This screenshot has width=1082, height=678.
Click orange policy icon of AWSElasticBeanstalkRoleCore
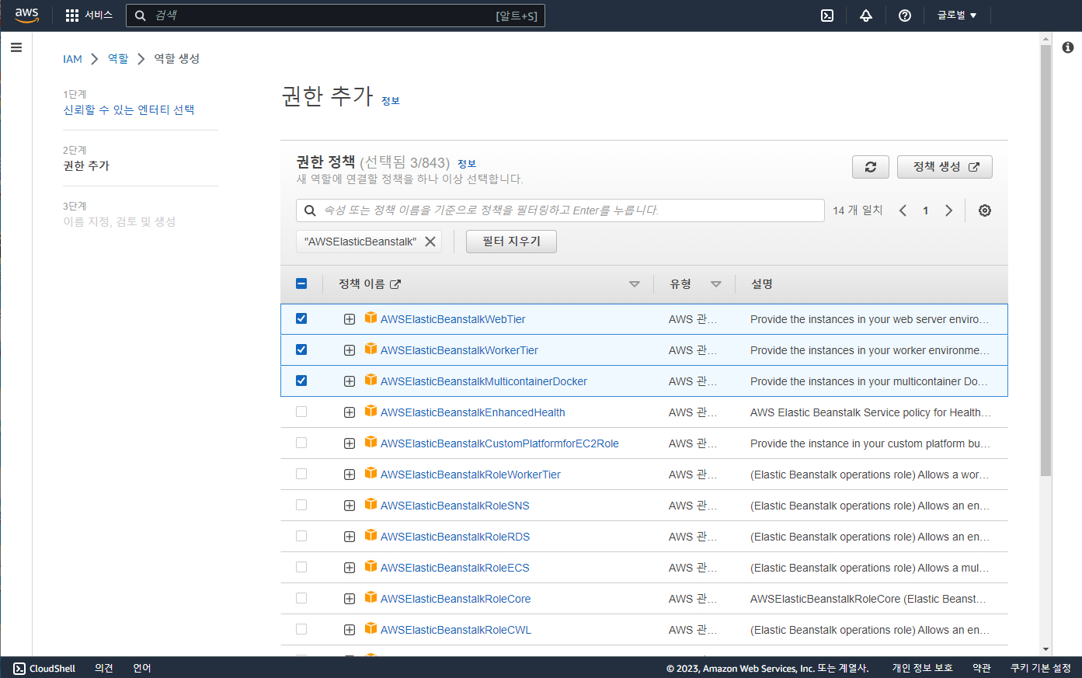(371, 597)
